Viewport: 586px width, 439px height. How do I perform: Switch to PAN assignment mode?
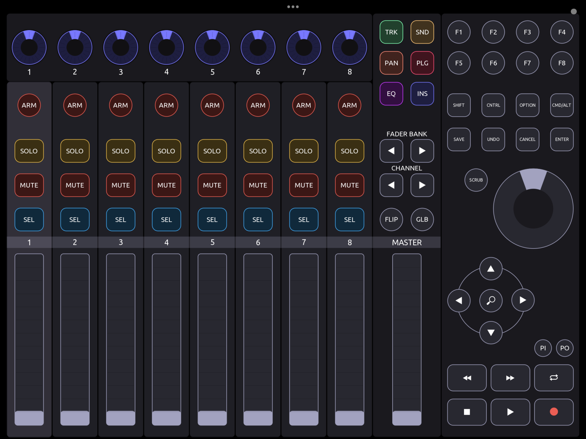pyautogui.click(x=391, y=63)
